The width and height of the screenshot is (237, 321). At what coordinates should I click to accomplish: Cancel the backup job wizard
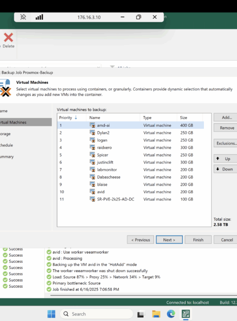coord(226,240)
